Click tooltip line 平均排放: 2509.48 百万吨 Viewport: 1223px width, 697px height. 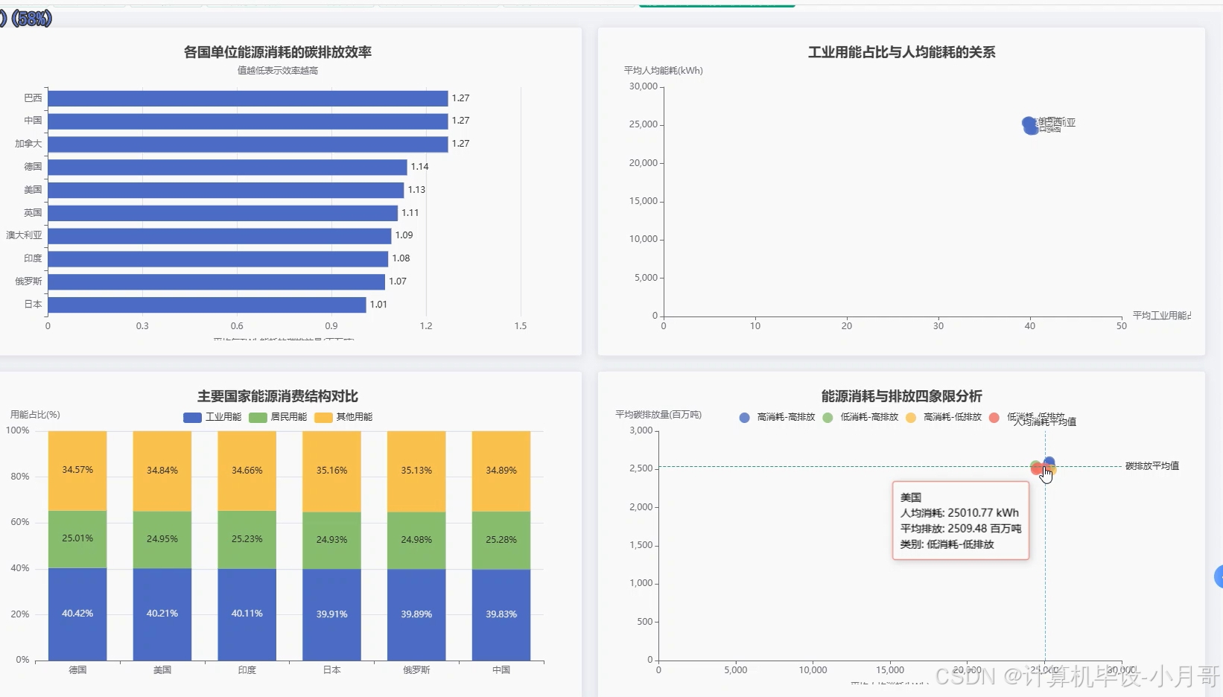click(961, 529)
